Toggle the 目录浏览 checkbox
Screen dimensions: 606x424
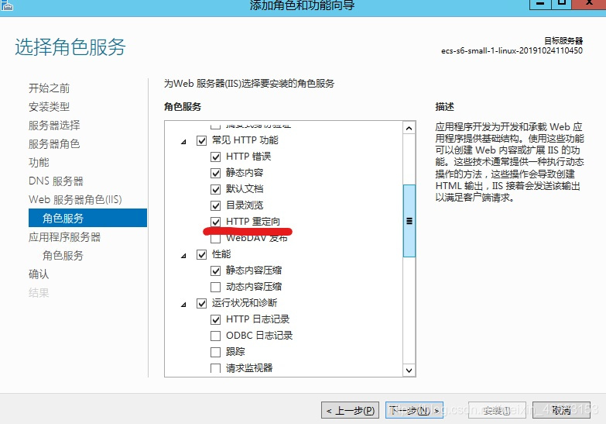pos(216,205)
